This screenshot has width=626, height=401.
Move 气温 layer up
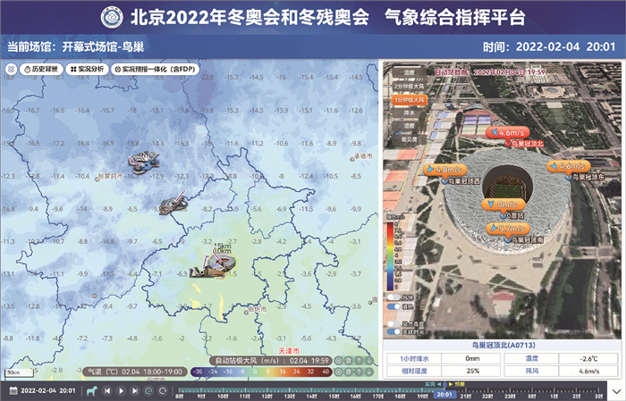pyautogui.click(x=359, y=372)
